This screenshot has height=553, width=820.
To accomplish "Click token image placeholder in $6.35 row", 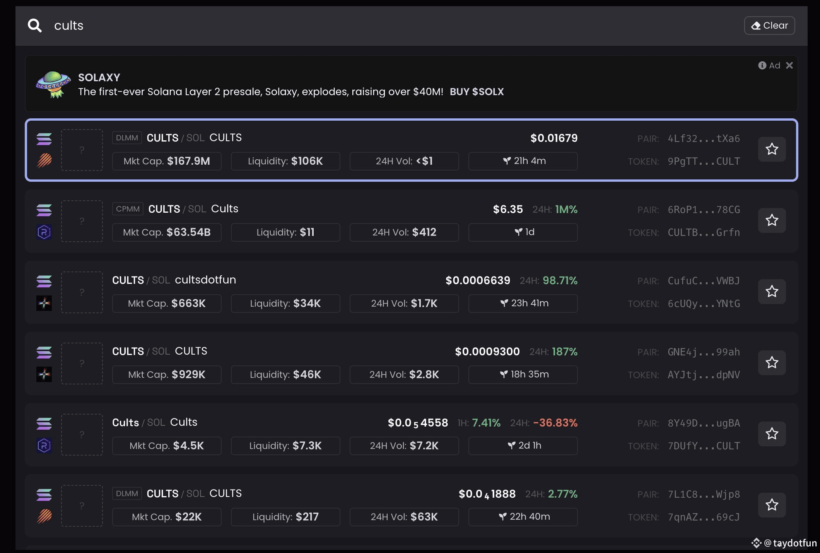I will click(82, 221).
